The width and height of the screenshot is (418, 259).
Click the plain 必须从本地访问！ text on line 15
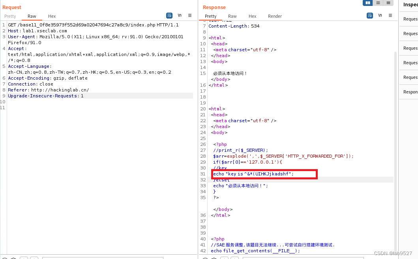pos(230,73)
